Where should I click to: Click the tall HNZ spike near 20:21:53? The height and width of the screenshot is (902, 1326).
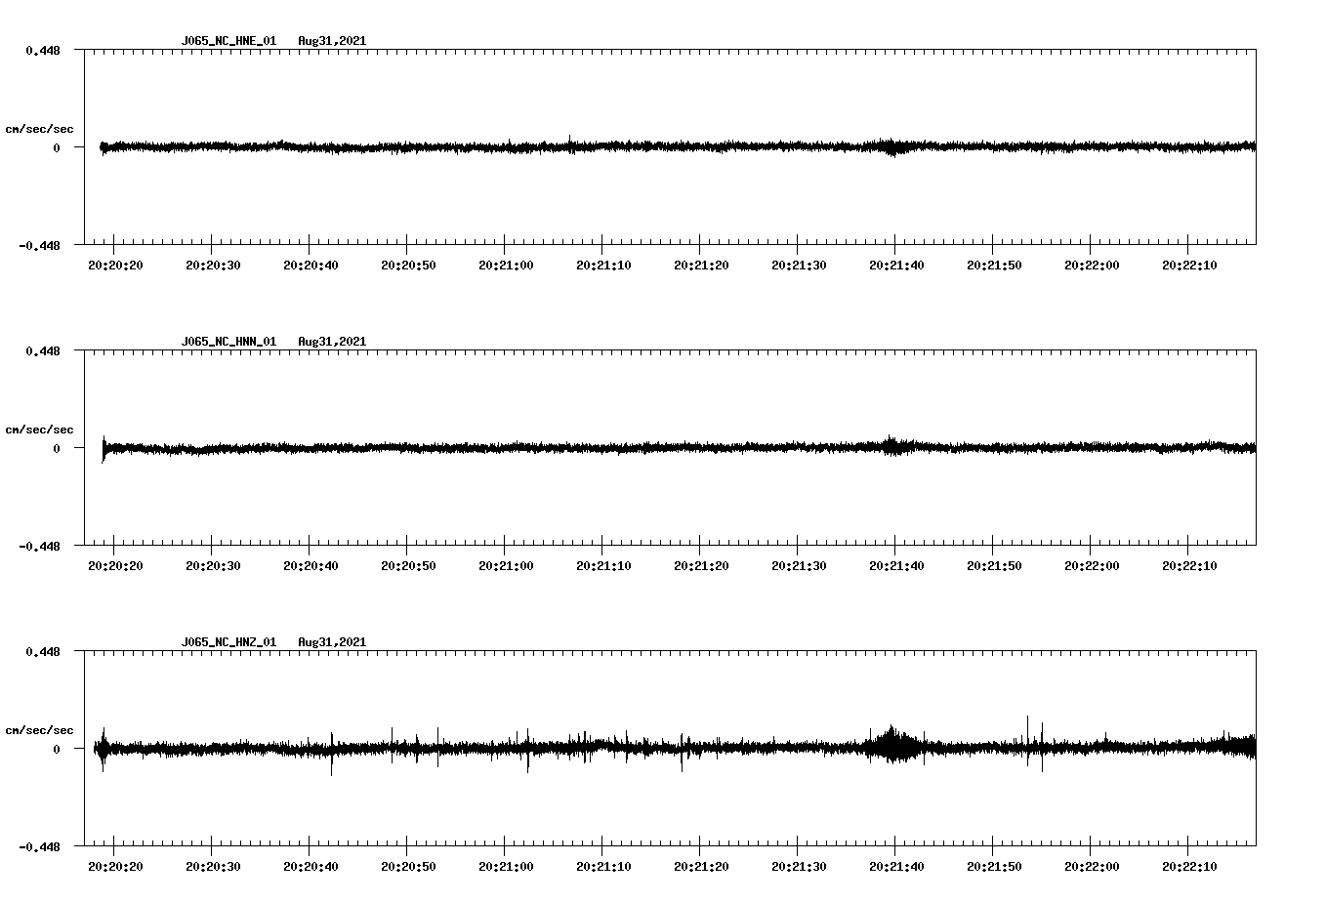pyautogui.click(x=1027, y=742)
